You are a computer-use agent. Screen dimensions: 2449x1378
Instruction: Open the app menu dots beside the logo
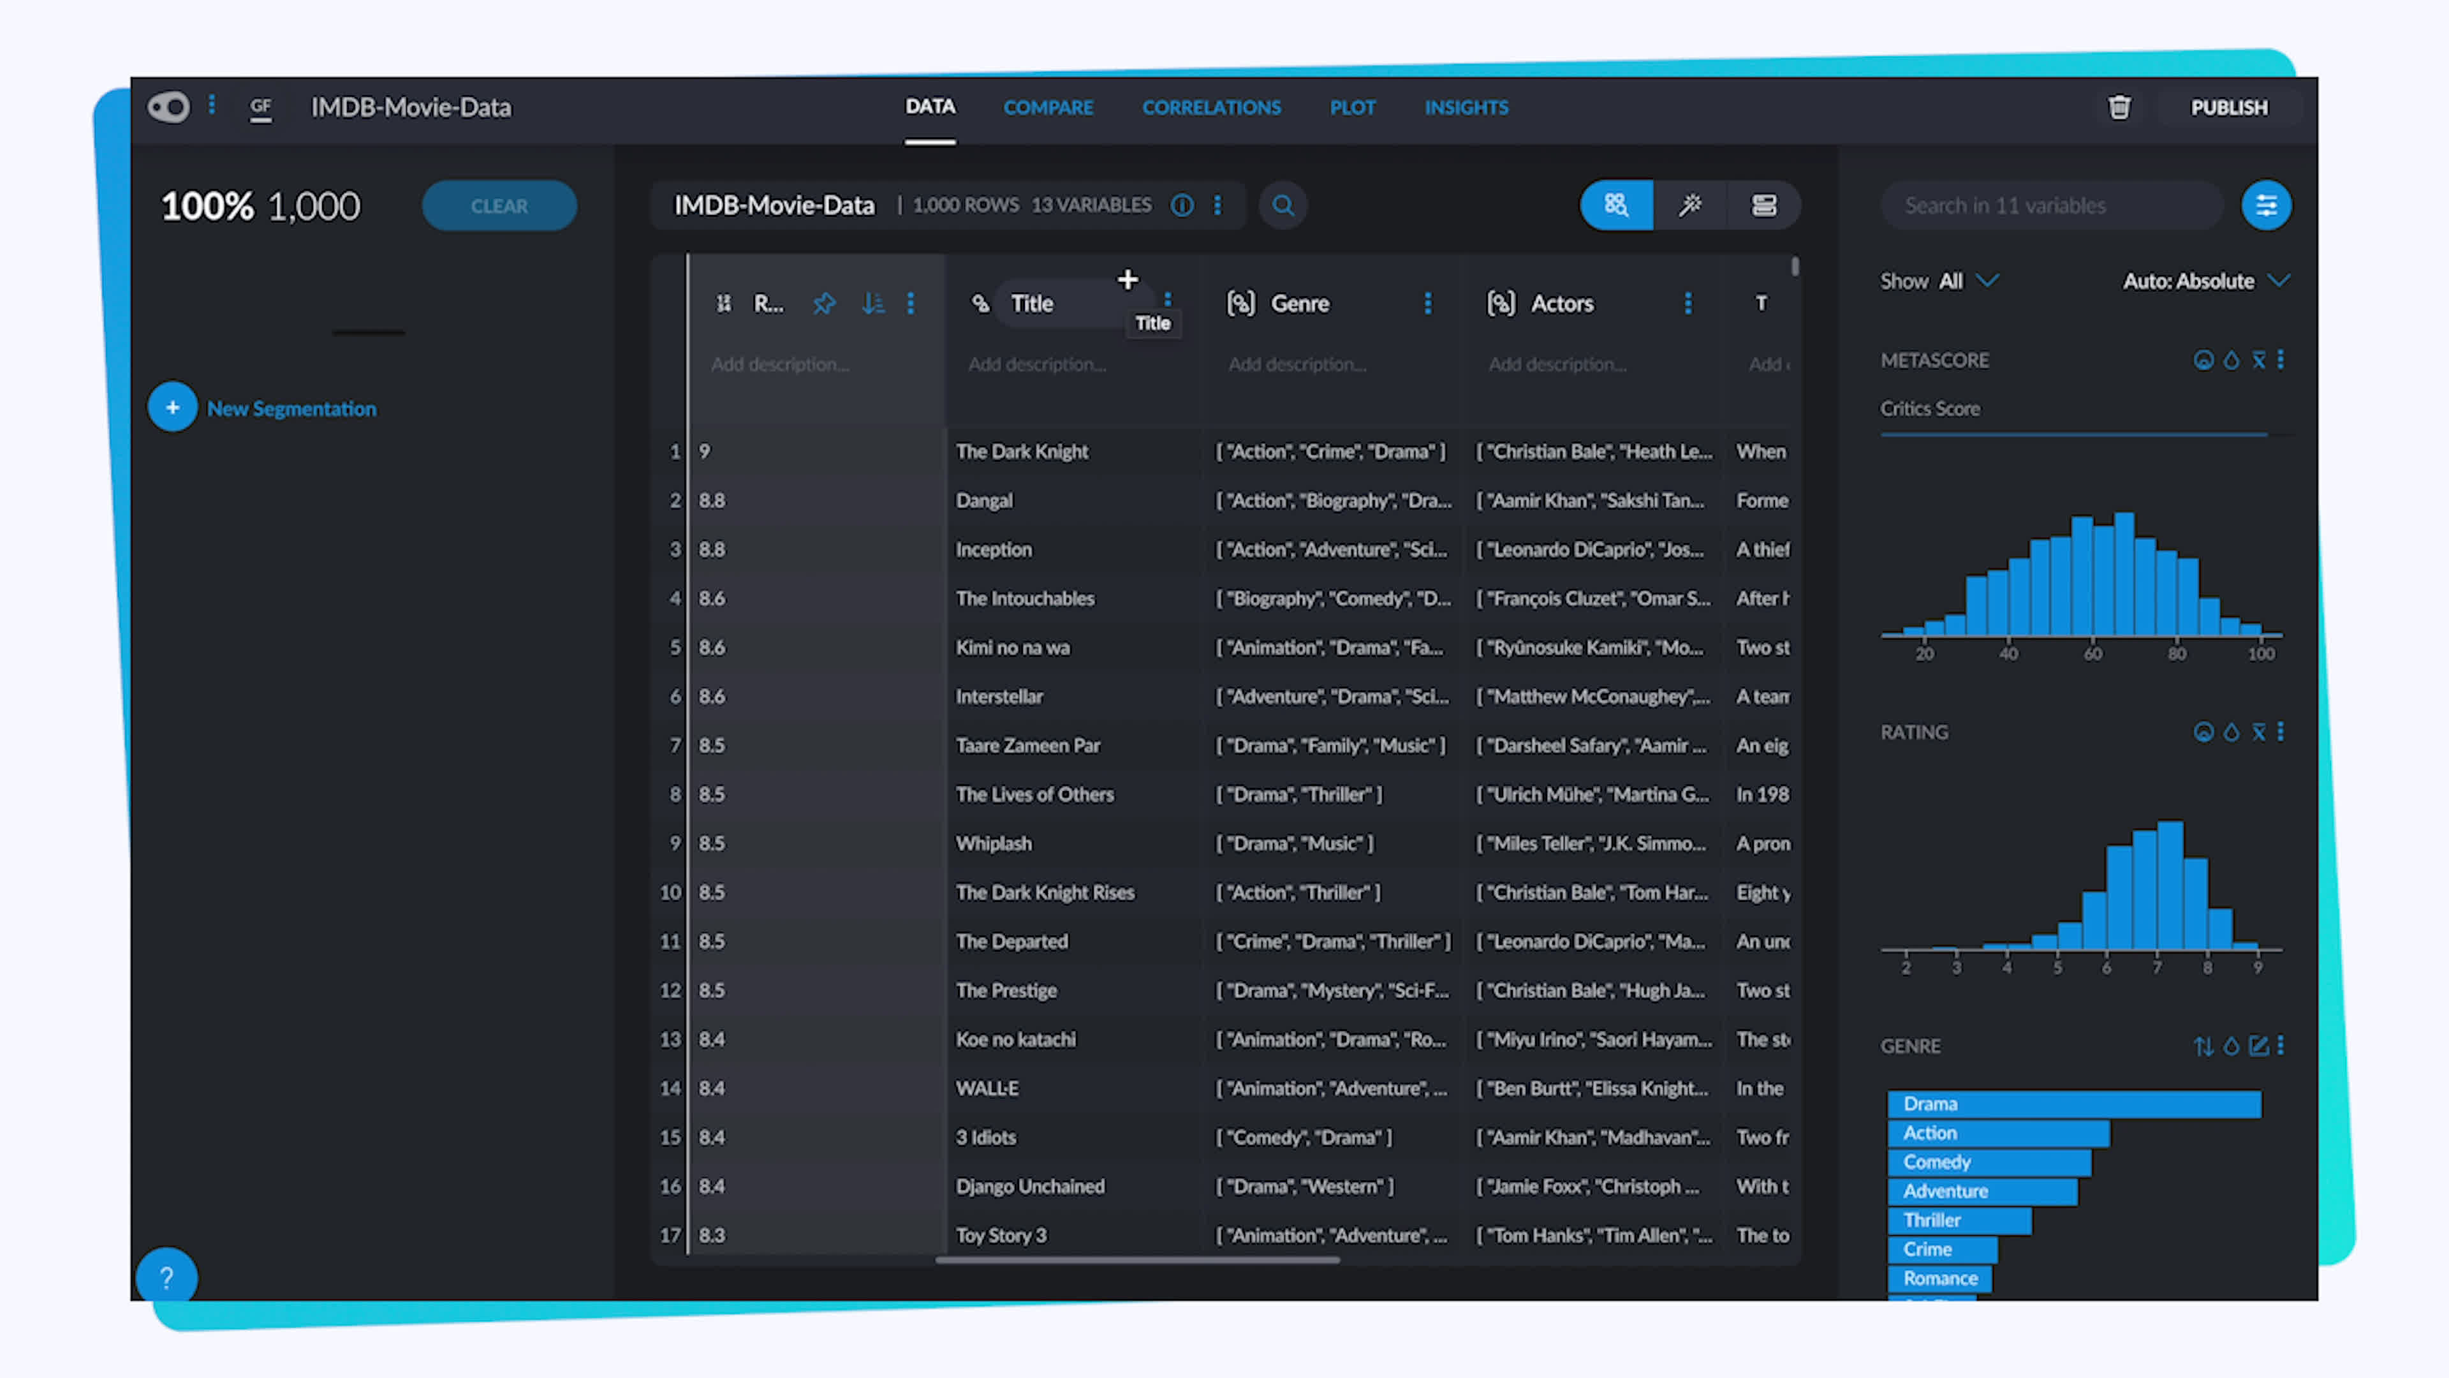211,105
